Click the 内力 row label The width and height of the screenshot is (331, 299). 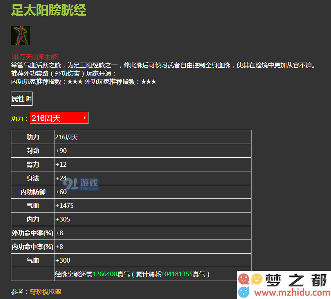tap(33, 219)
